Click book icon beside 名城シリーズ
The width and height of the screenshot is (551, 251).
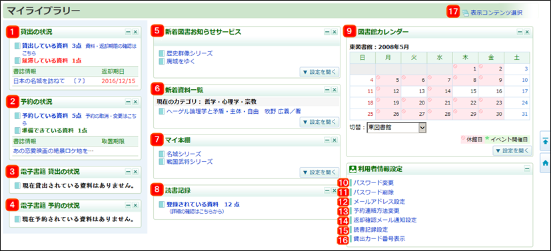pos(162,154)
